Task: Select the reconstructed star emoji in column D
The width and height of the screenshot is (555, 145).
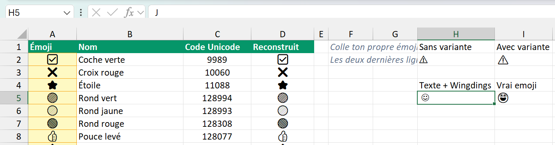Action: (283, 85)
